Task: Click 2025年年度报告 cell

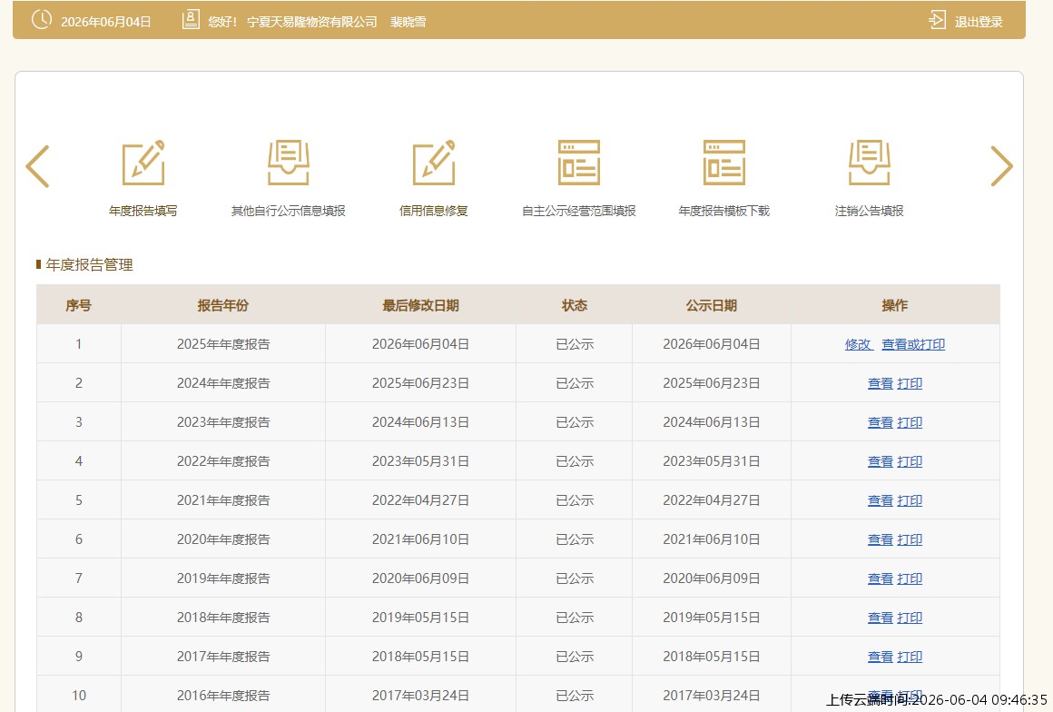Action: 223,344
